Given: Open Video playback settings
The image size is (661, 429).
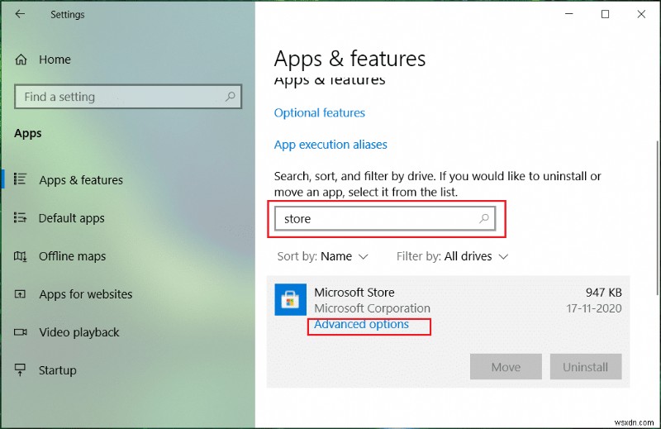Looking at the screenshot, I should [x=79, y=332].
